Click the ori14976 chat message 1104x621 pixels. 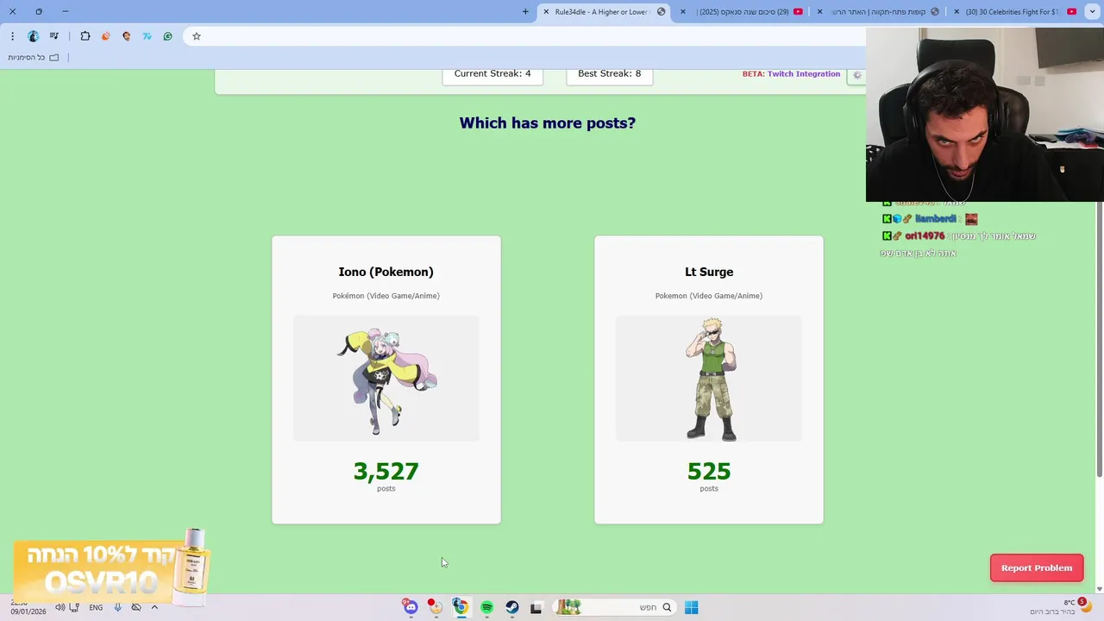(x=959, y=244)
